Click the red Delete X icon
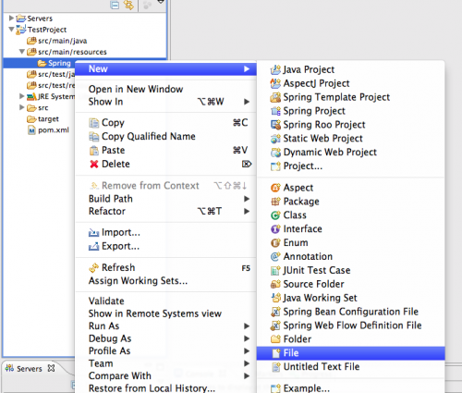This screenshot has height=393, width=462. (94, 164)
